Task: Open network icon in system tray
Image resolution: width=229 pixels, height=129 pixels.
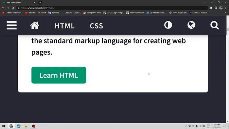Action: pos(201,126)
